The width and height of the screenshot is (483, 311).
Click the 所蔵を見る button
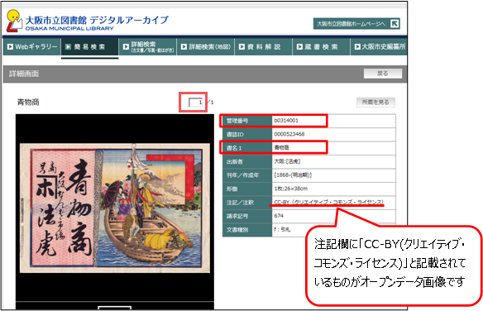tap(375, 103)
